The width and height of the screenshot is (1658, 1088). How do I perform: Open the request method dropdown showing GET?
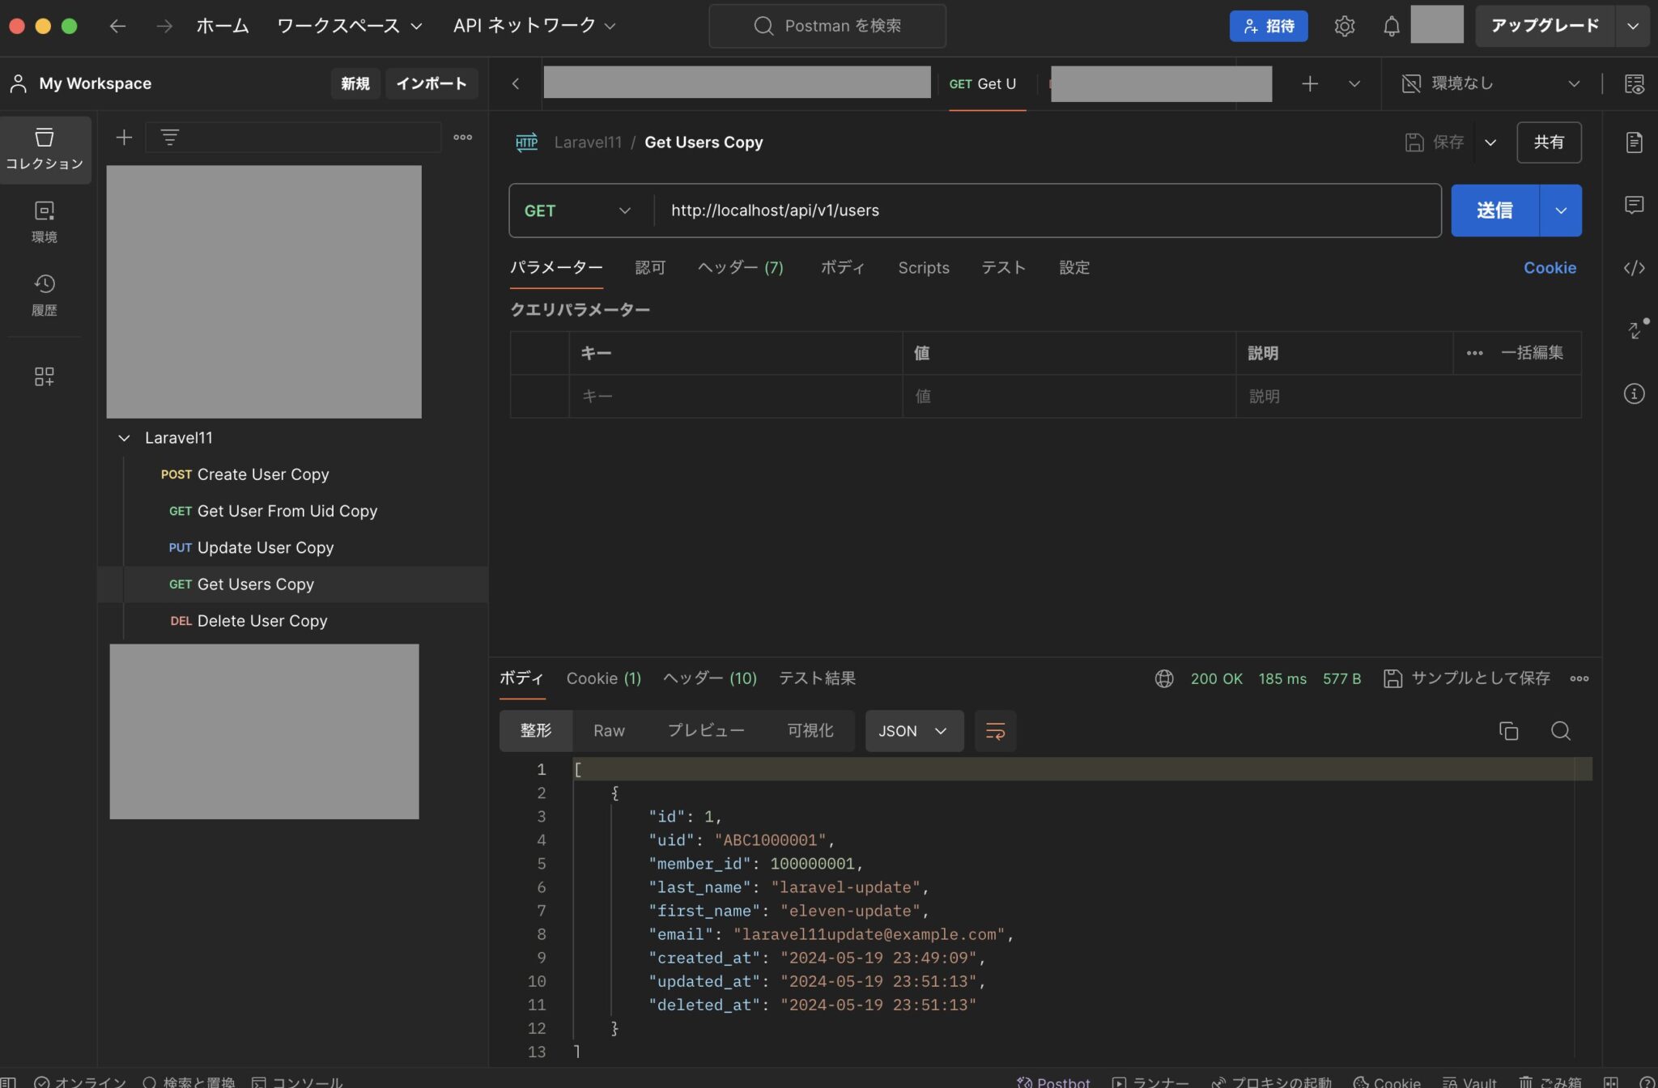pos(578,210)
